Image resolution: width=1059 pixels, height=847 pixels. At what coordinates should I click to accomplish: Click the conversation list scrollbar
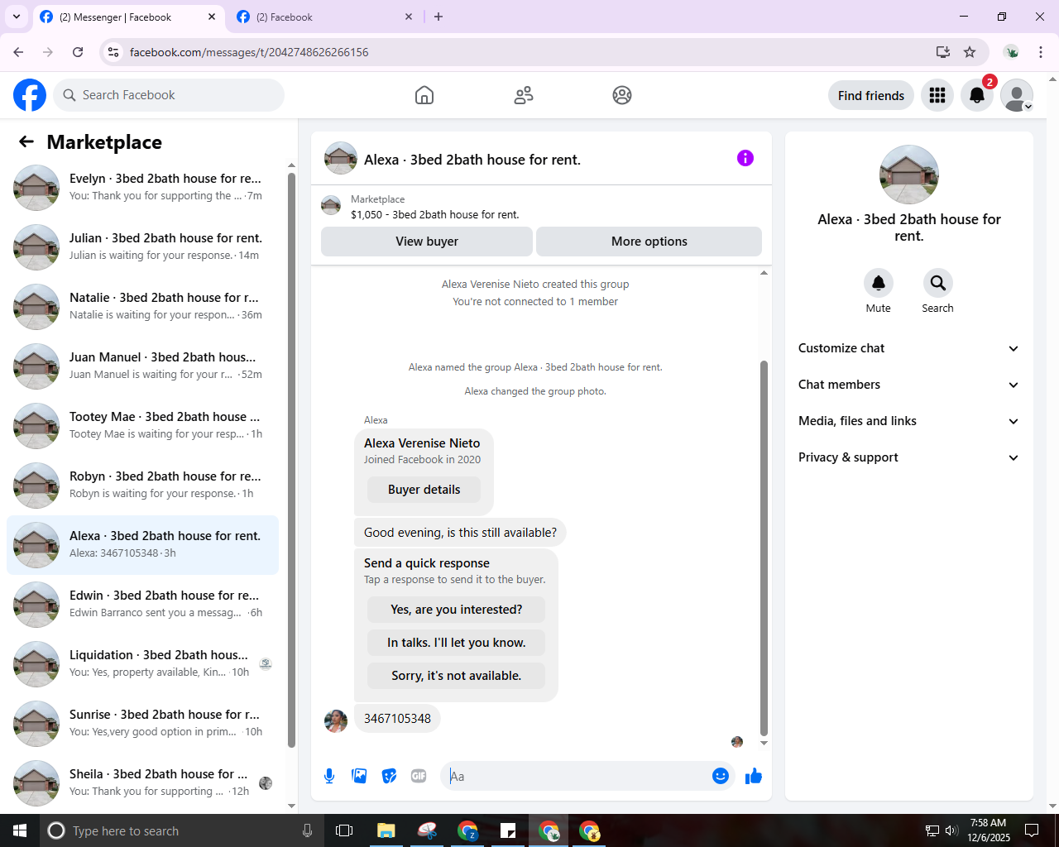291,459
